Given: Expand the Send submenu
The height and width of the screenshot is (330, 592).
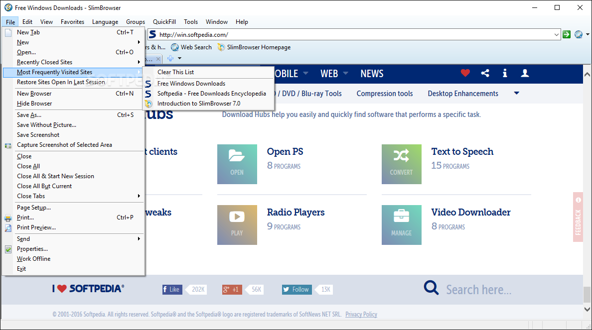Looking at the screenshot, I should 74,239.
